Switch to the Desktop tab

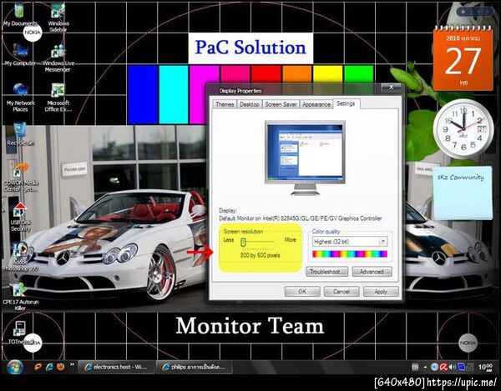click(249, 104)
